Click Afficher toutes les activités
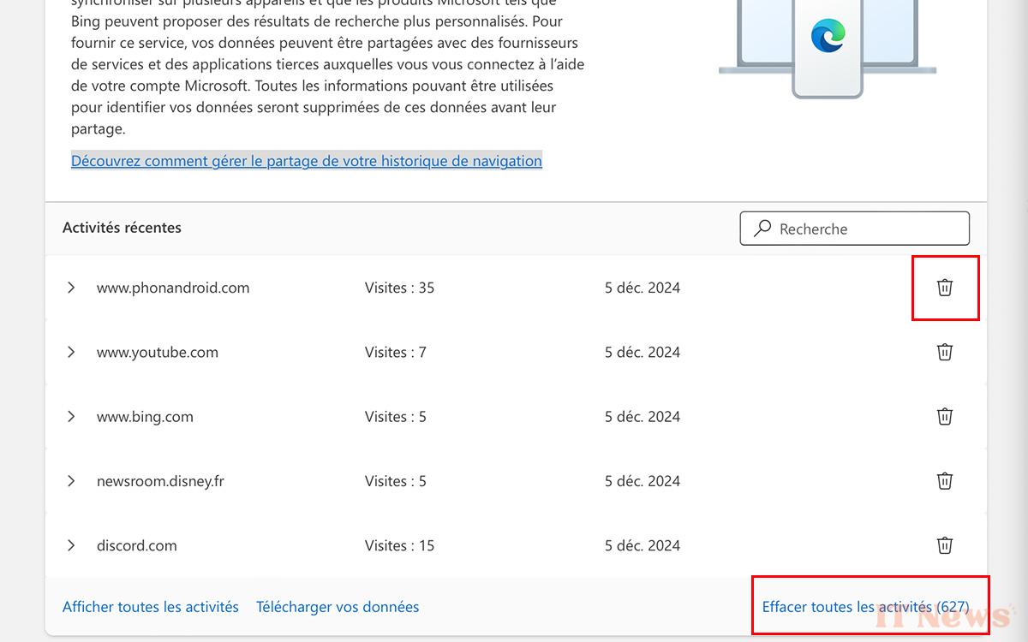 tap(151, 607)
